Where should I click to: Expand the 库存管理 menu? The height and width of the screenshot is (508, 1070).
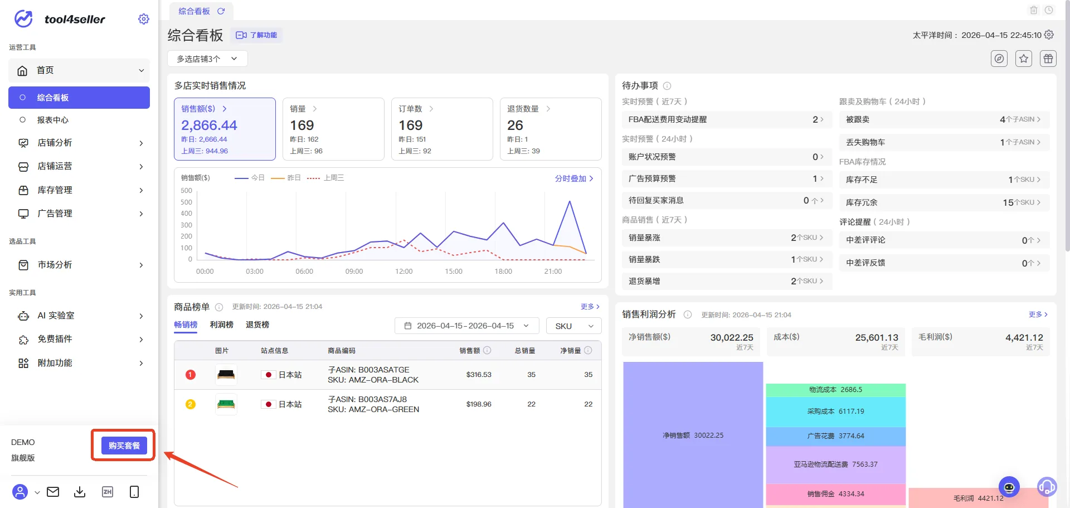point(79,190)
